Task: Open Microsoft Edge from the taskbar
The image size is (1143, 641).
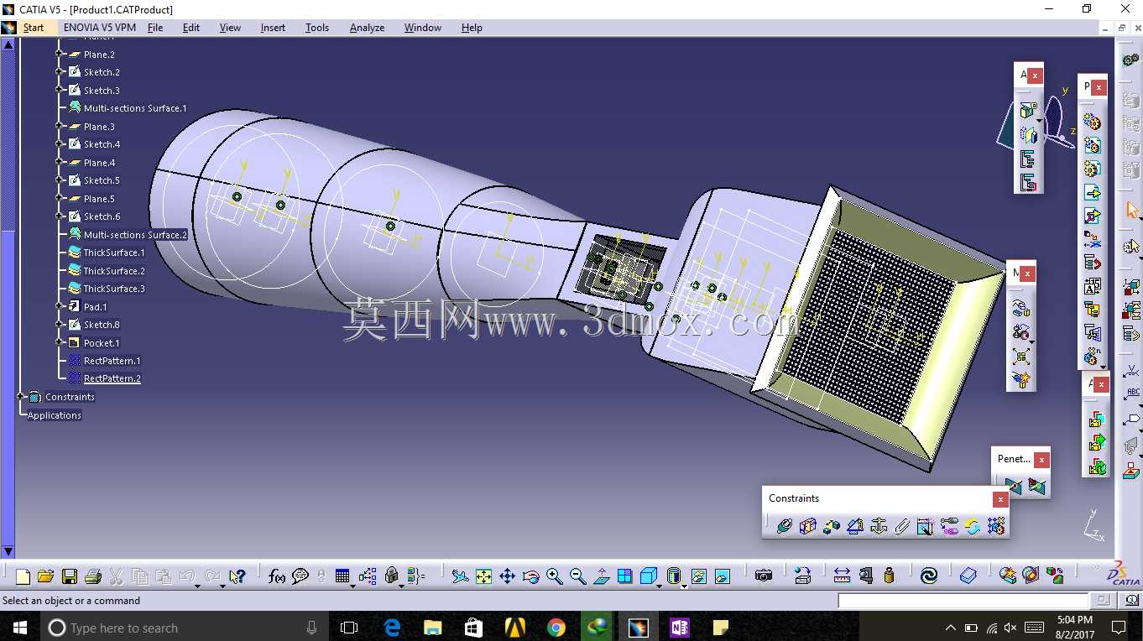Action: point(392,628)
